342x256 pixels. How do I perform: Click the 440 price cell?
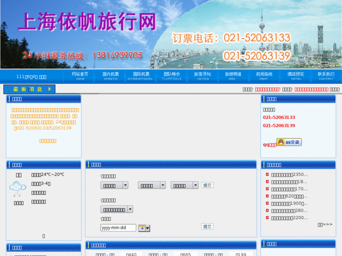pos(131,254)
